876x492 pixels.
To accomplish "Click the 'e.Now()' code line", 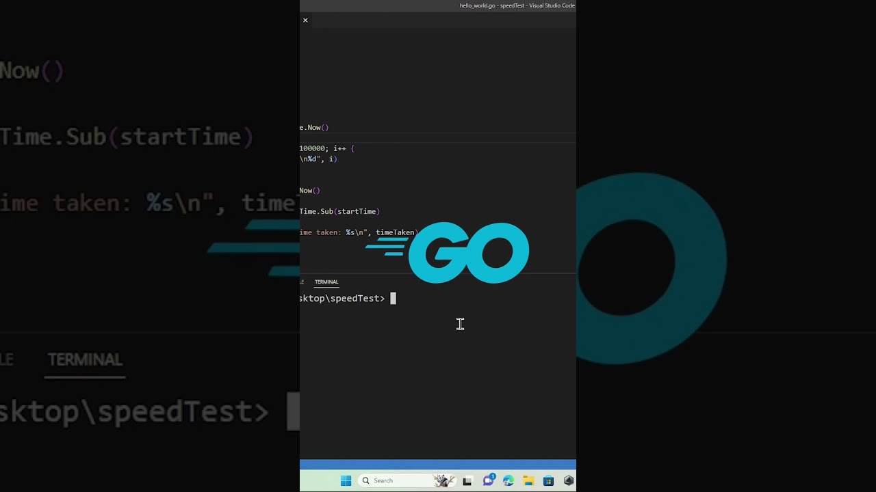I will (314, 127).
